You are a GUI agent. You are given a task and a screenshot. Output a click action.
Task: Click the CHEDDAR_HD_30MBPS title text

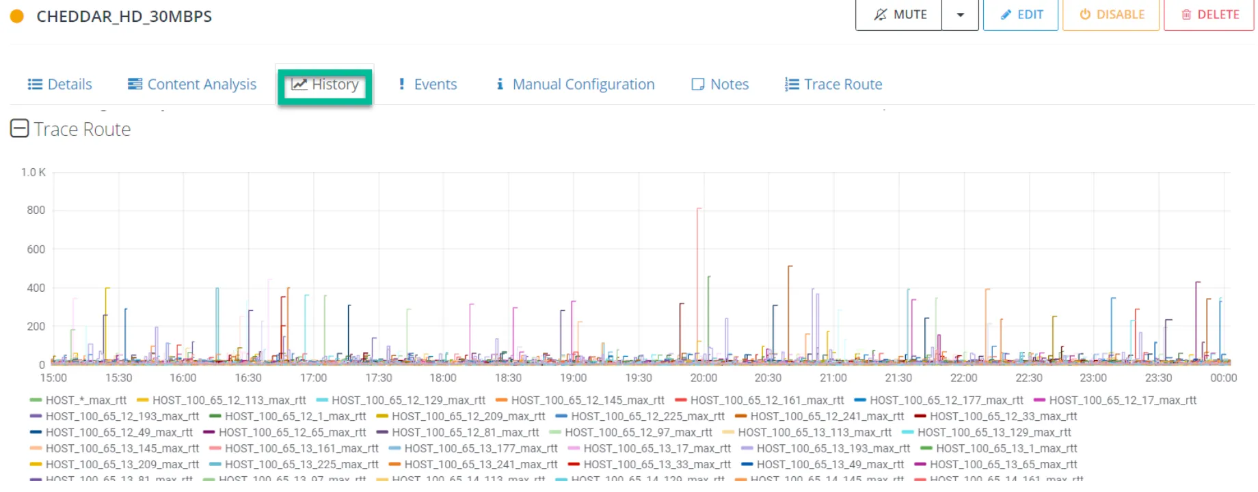tap(124, 16)
